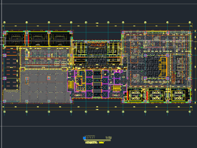Viewport: 197px width, 148px height.
Task: Select the overall dimension text at the top center
Action: click(x=97, y=23)
